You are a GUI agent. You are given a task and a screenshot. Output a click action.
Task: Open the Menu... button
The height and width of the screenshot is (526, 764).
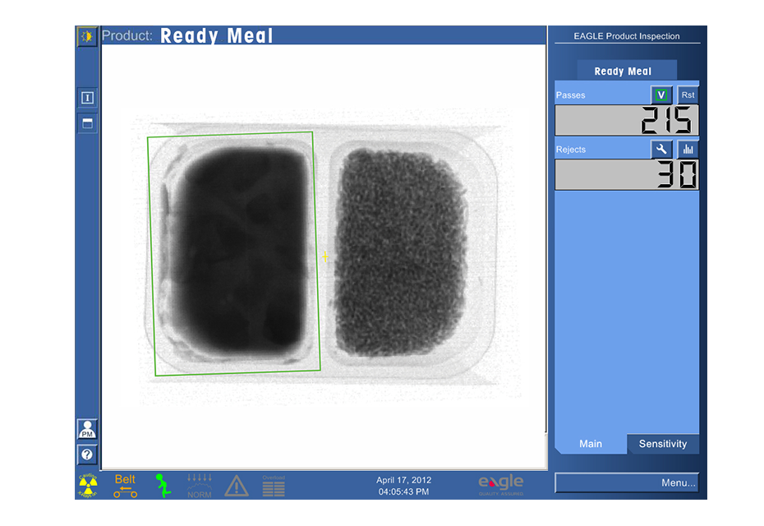point(627,482)
